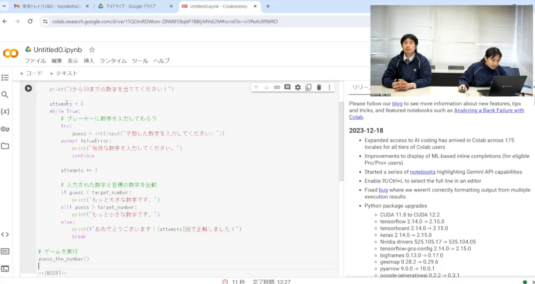Open the Analyzing a Bank Failure link

tap(489, 110)
